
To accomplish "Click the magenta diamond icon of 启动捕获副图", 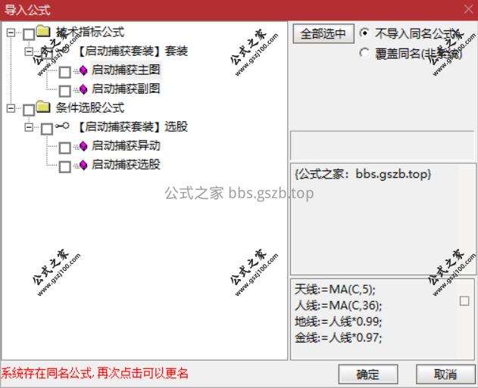I will click(83, 89).
